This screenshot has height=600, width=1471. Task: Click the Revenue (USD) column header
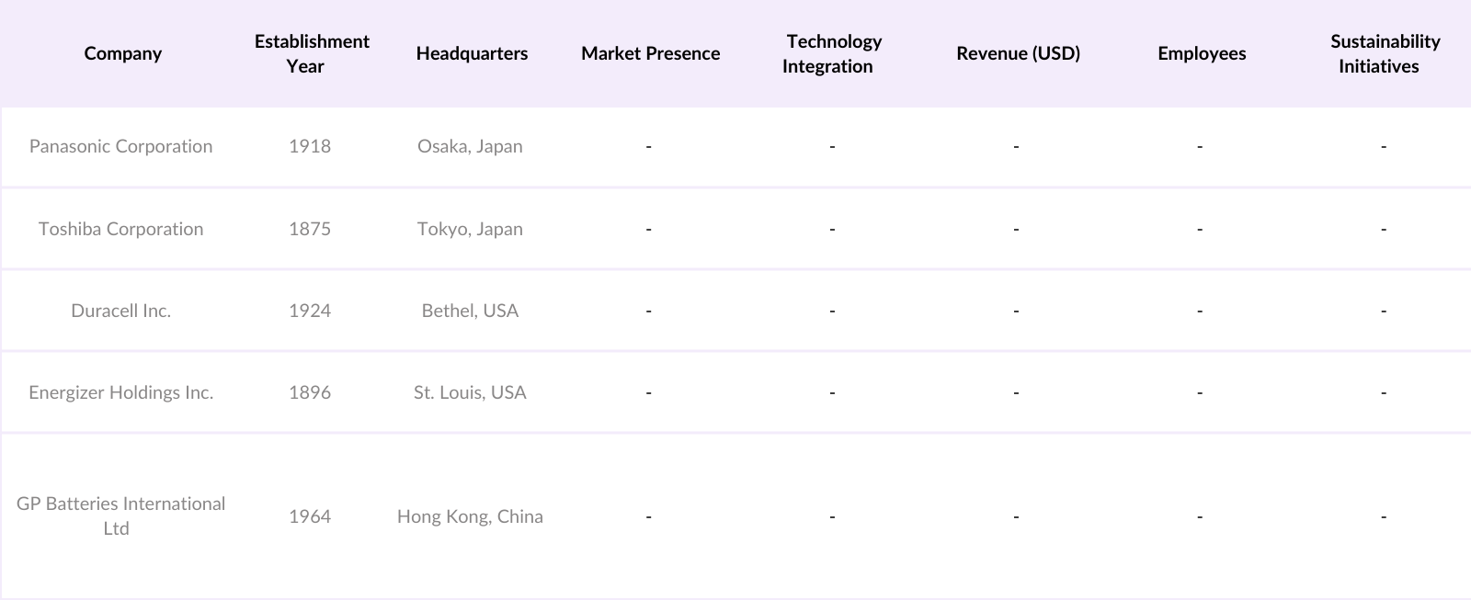[x=1018, y=53]
